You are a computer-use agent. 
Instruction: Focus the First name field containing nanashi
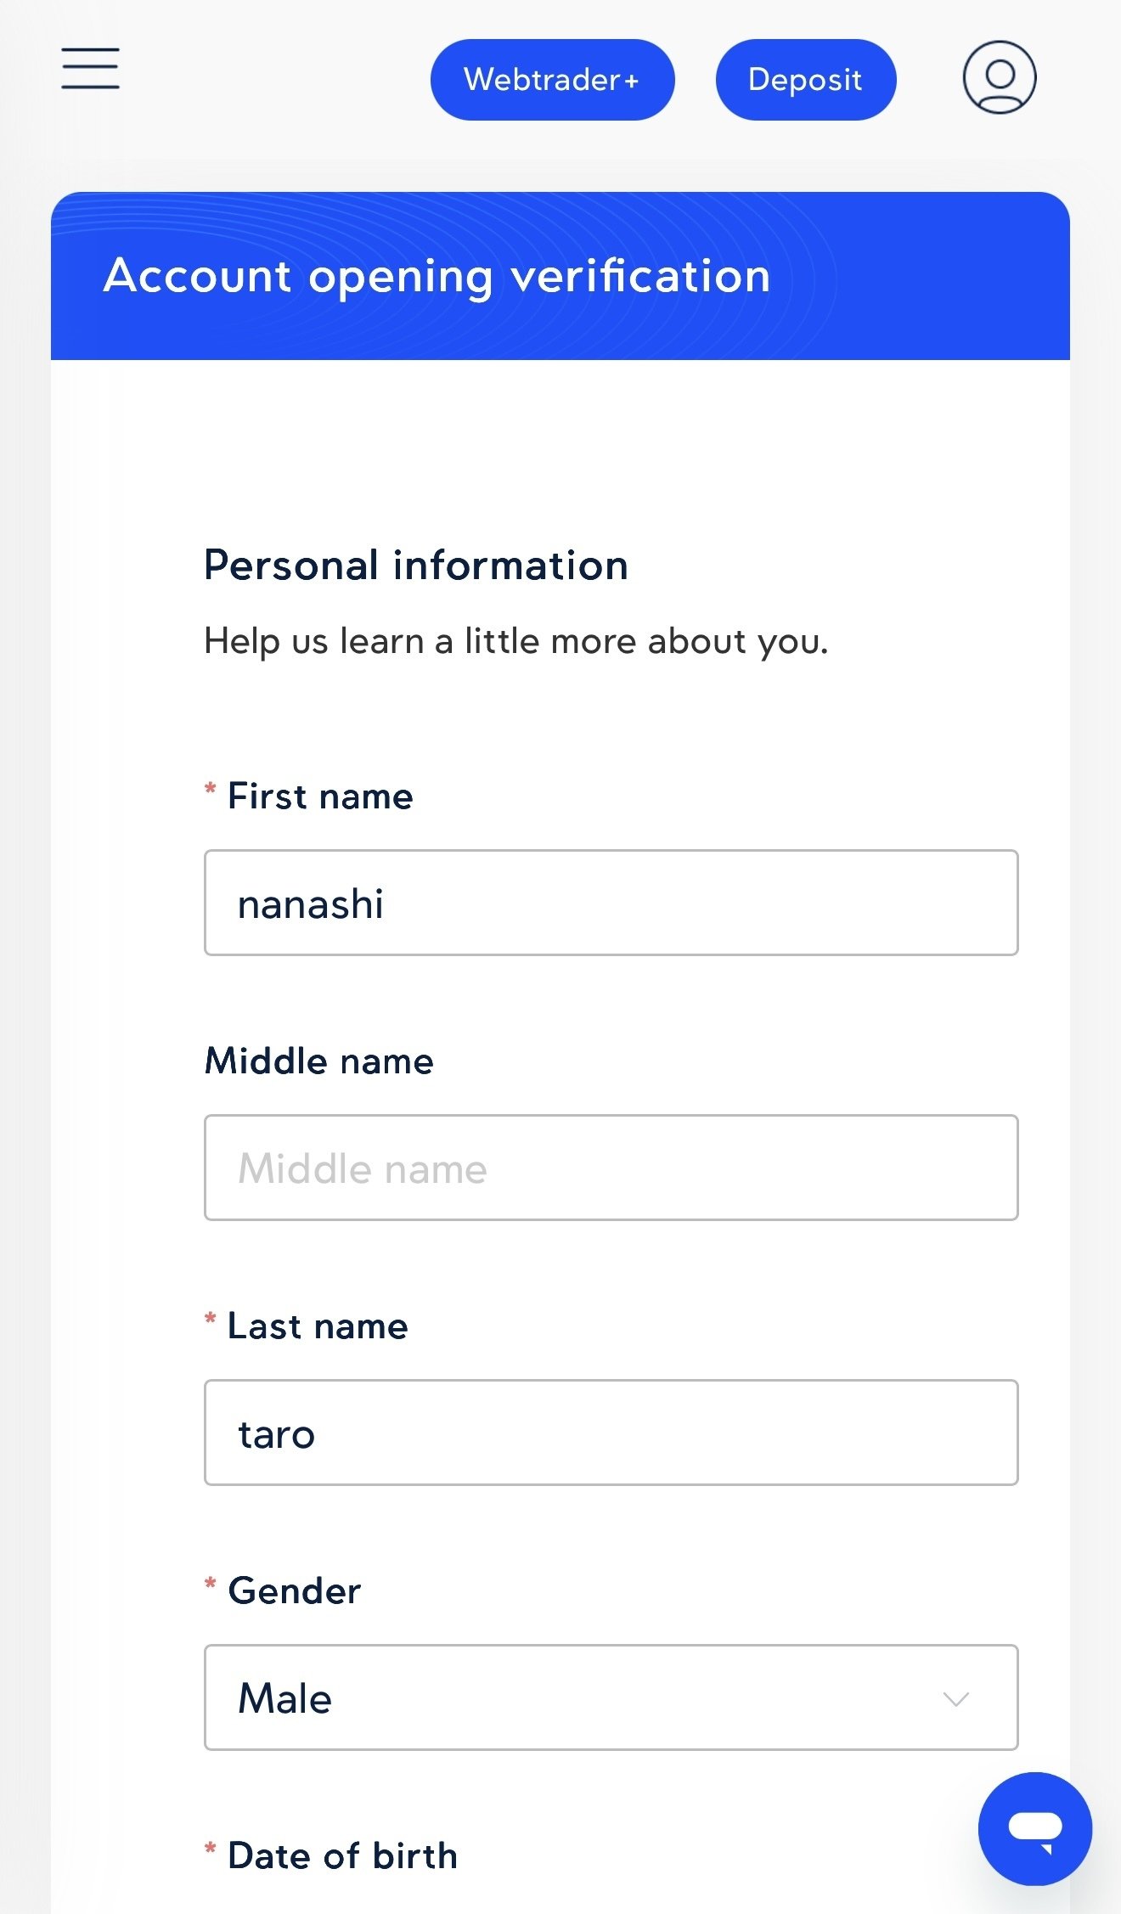(611, 903)
